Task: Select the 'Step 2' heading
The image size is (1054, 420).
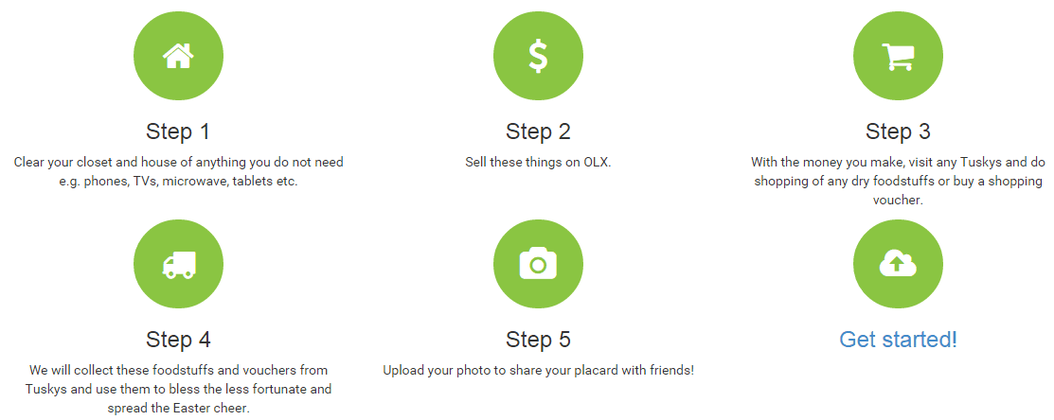Action: [x=538, y=131]
